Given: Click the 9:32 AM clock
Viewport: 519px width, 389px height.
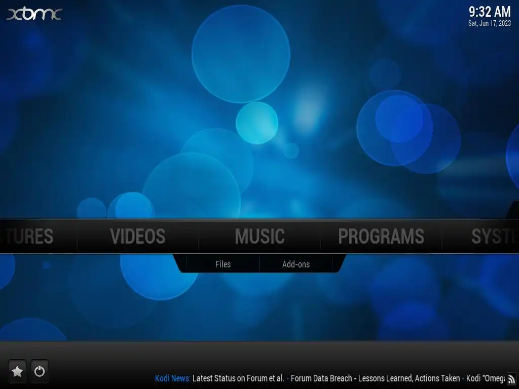Looking at the screenshot, I should point(490,12).
